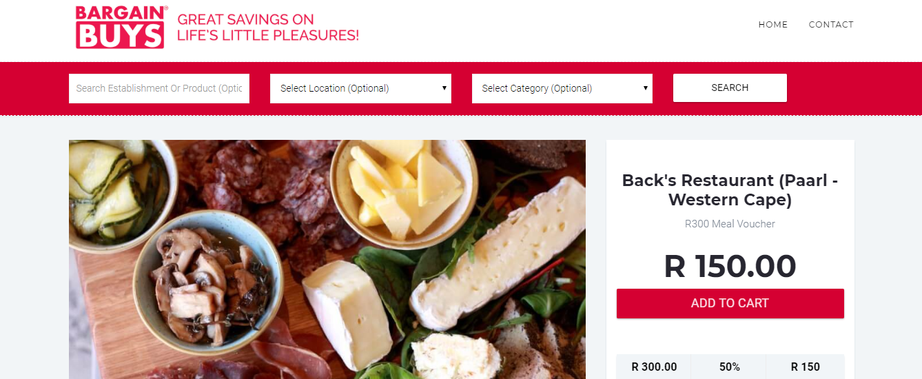Go to the CONTACT page
This screenshot has width=922, height=379.
coord(831,25)
